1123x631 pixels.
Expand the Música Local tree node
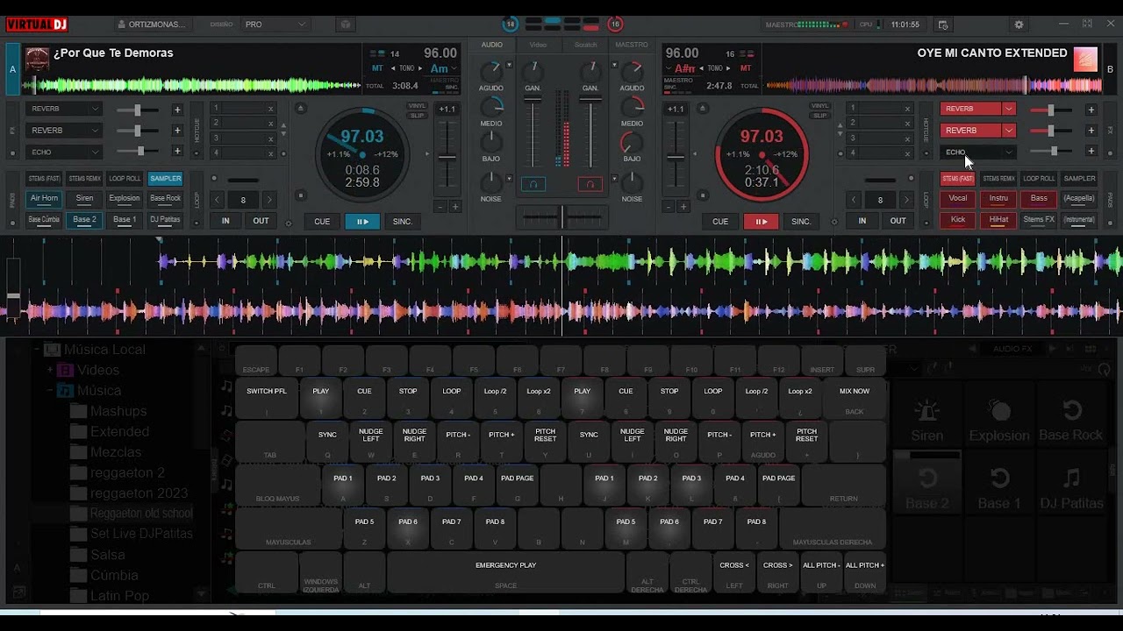click(x=36, y=350)
